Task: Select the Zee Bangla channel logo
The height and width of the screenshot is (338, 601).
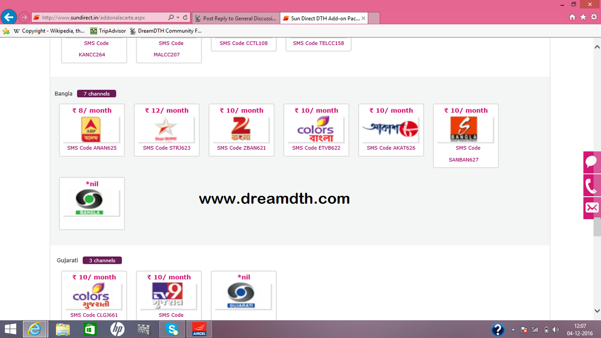Action: (241, 130)
